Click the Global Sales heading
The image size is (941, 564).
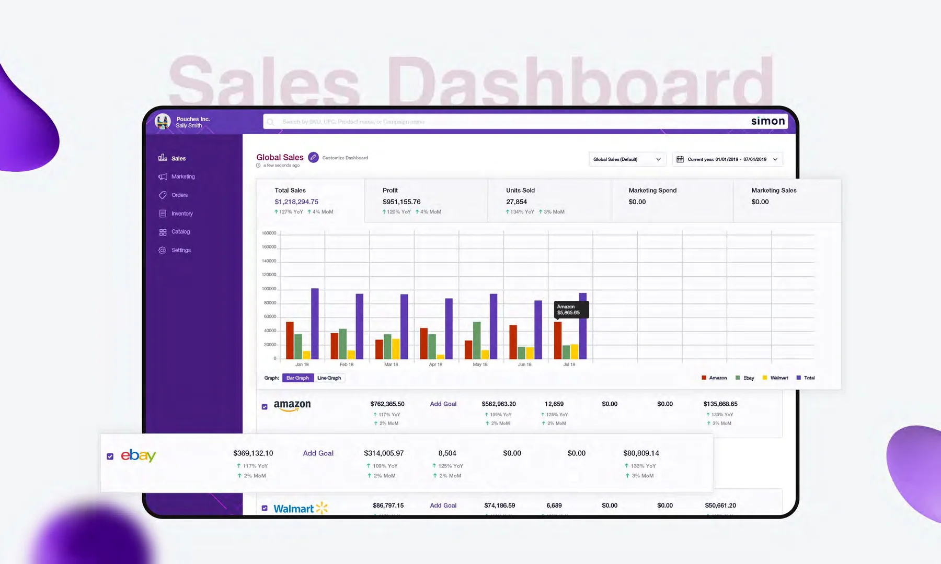click(x=280, y=157)
